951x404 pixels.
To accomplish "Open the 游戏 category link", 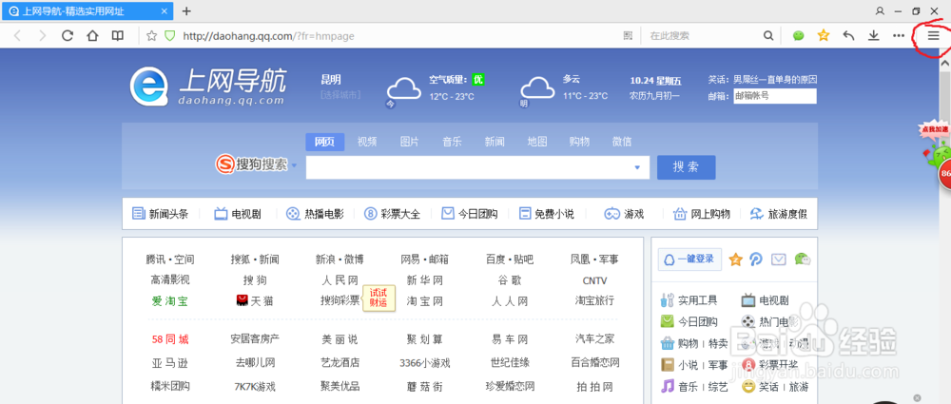I will pyautogui.click(x=624, y=214).
